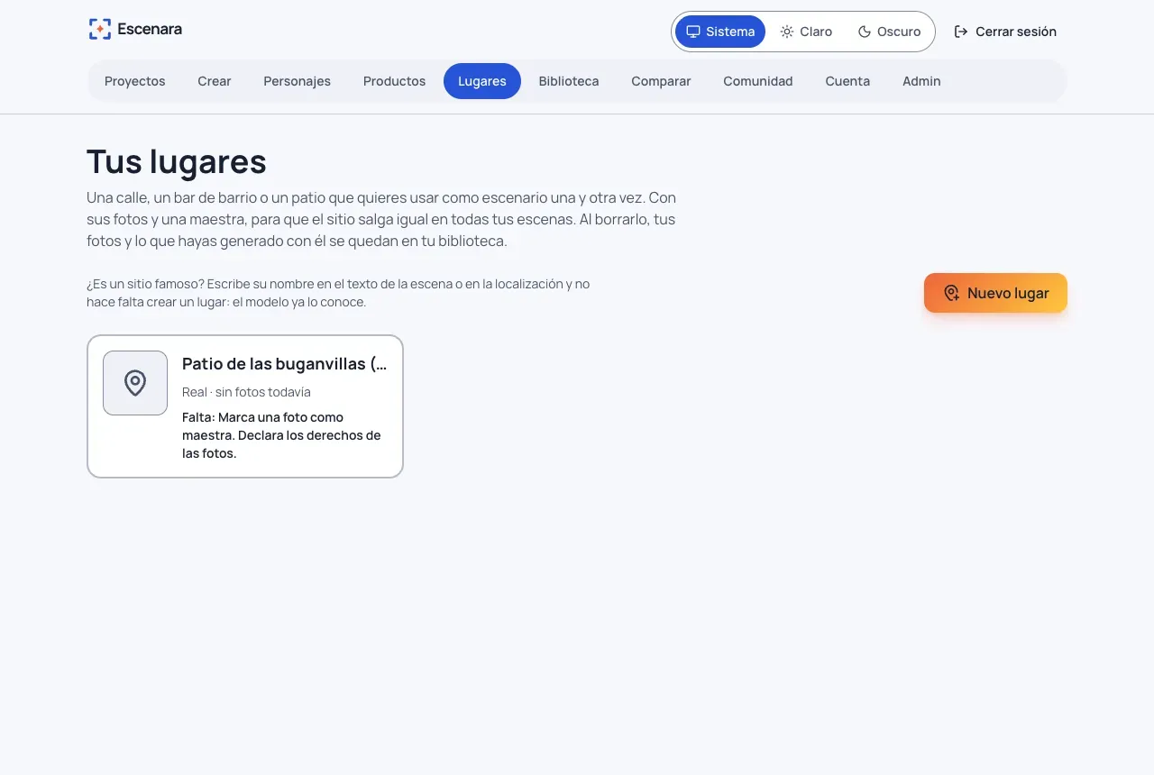Click the monitor icon in Sistema
Viewport: 1154px width, 775px height.
(693, 32)
